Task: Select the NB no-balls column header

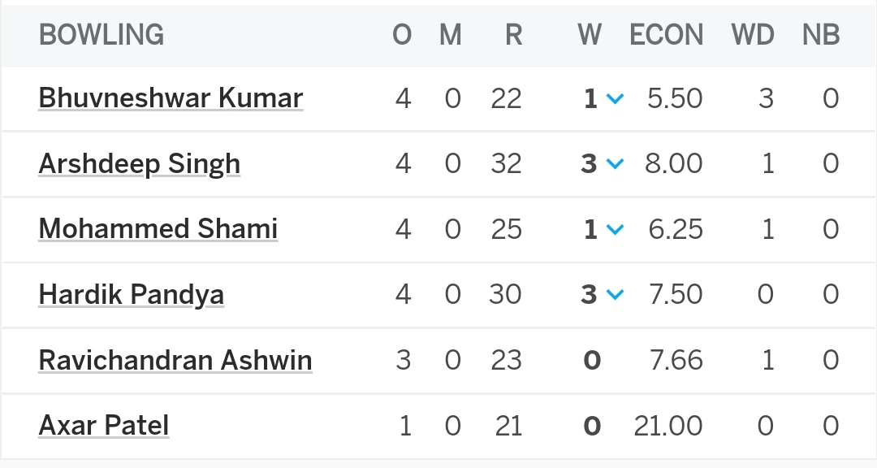Action: (x=820, y=35)
